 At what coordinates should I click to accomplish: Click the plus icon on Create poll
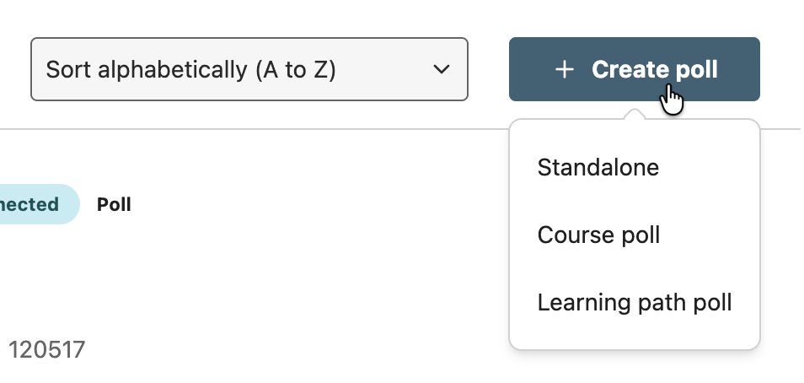coord(565,70)
